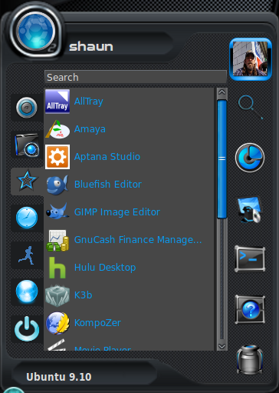Viewport: 279px width, 393px height.
Task: Open KompoZer globe-and-feather icon
Action: (57, 323)
